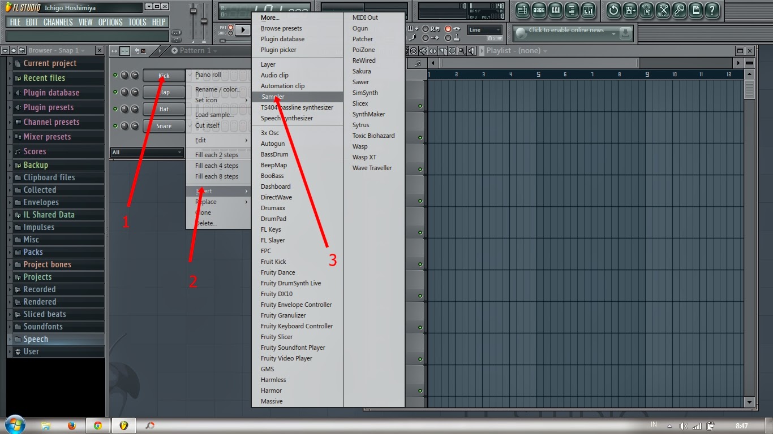Click the taskbar volume speaker icon

pos(684,426)
